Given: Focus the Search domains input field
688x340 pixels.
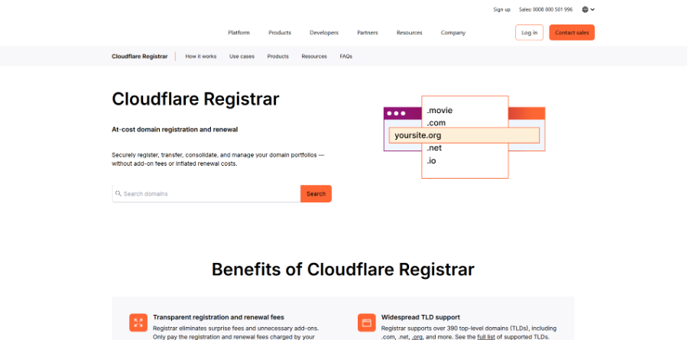Looking at the screenshot, I should point(206,193).
